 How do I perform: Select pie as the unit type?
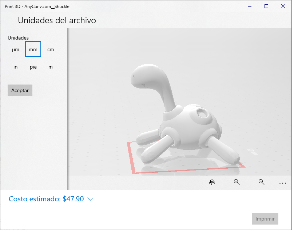[x=33, y=67]
